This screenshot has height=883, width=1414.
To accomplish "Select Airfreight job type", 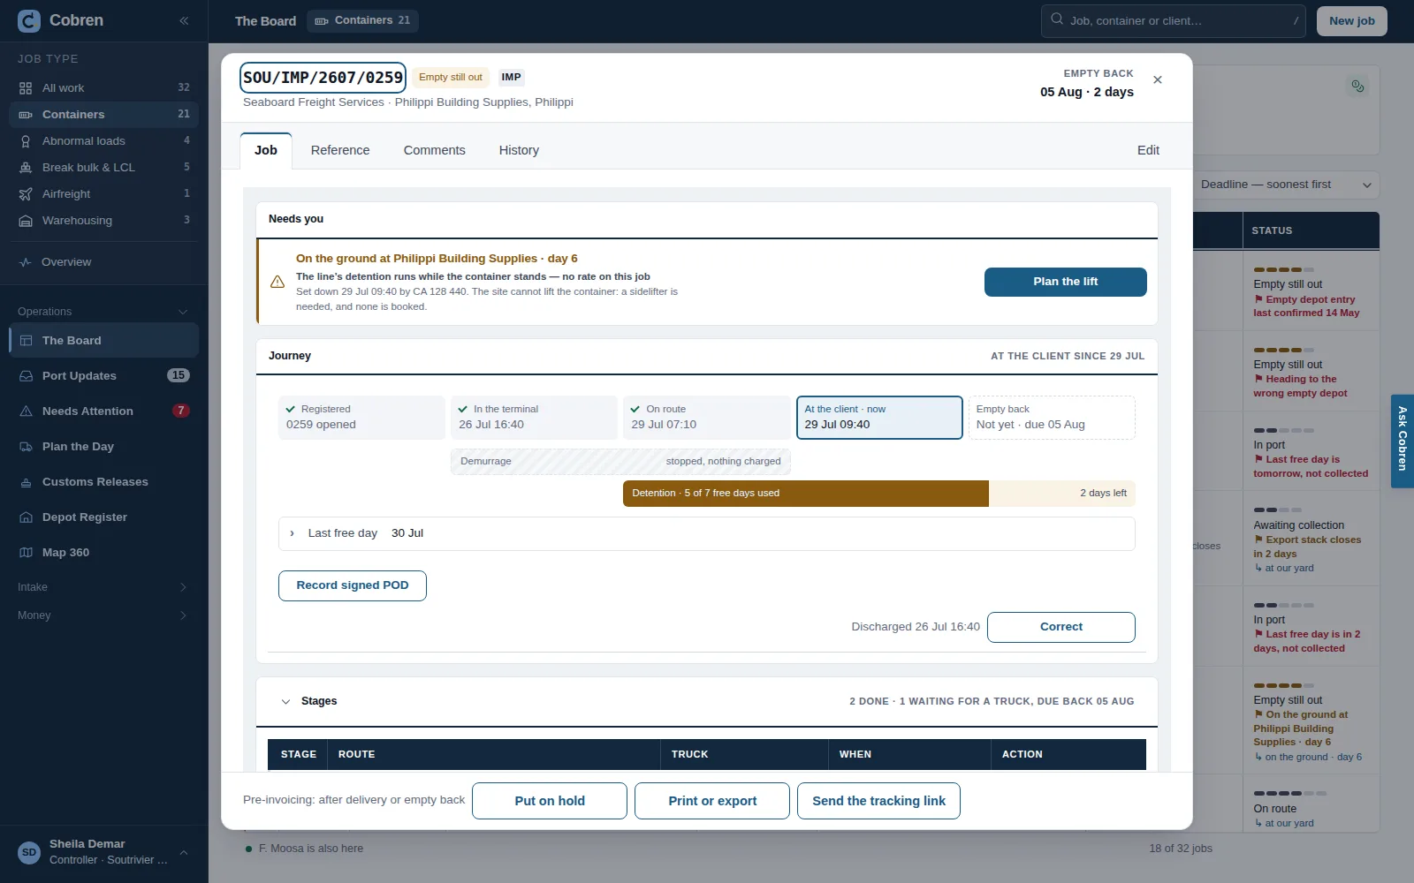I will [103, 193].
